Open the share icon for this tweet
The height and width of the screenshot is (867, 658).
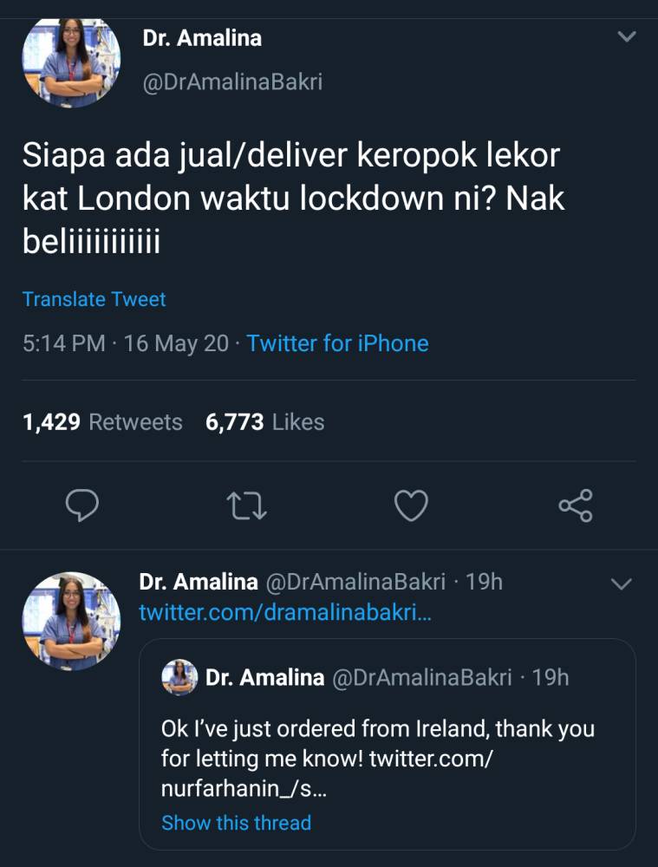[576, 505]
